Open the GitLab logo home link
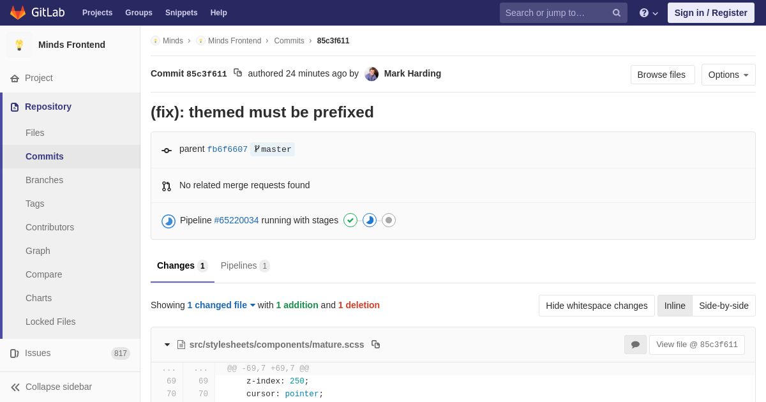 click(x=36, y=13)
